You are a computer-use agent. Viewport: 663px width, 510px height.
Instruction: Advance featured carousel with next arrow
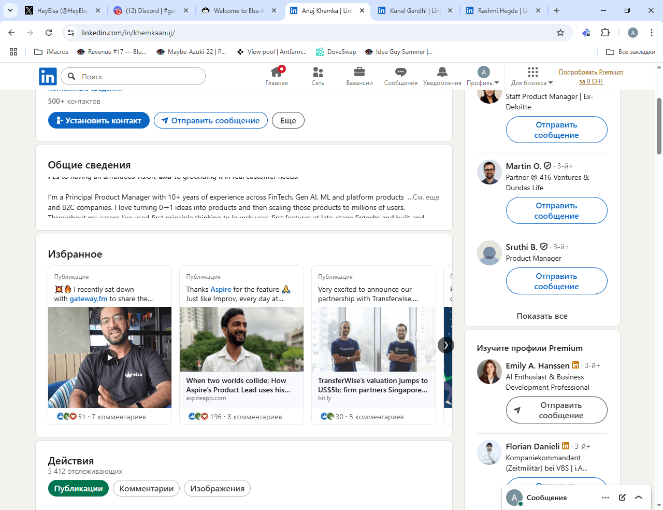(x=445, y=345)
